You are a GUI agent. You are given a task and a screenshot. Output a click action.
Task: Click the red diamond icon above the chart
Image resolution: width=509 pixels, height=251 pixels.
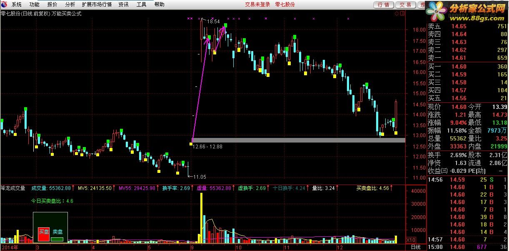tap(397, 14)
